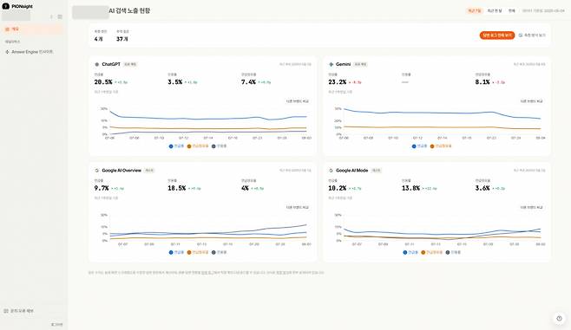Click the 4% value in Google AI Overview
This screenshot has height=330, width=571.
(x=245, y=188)
